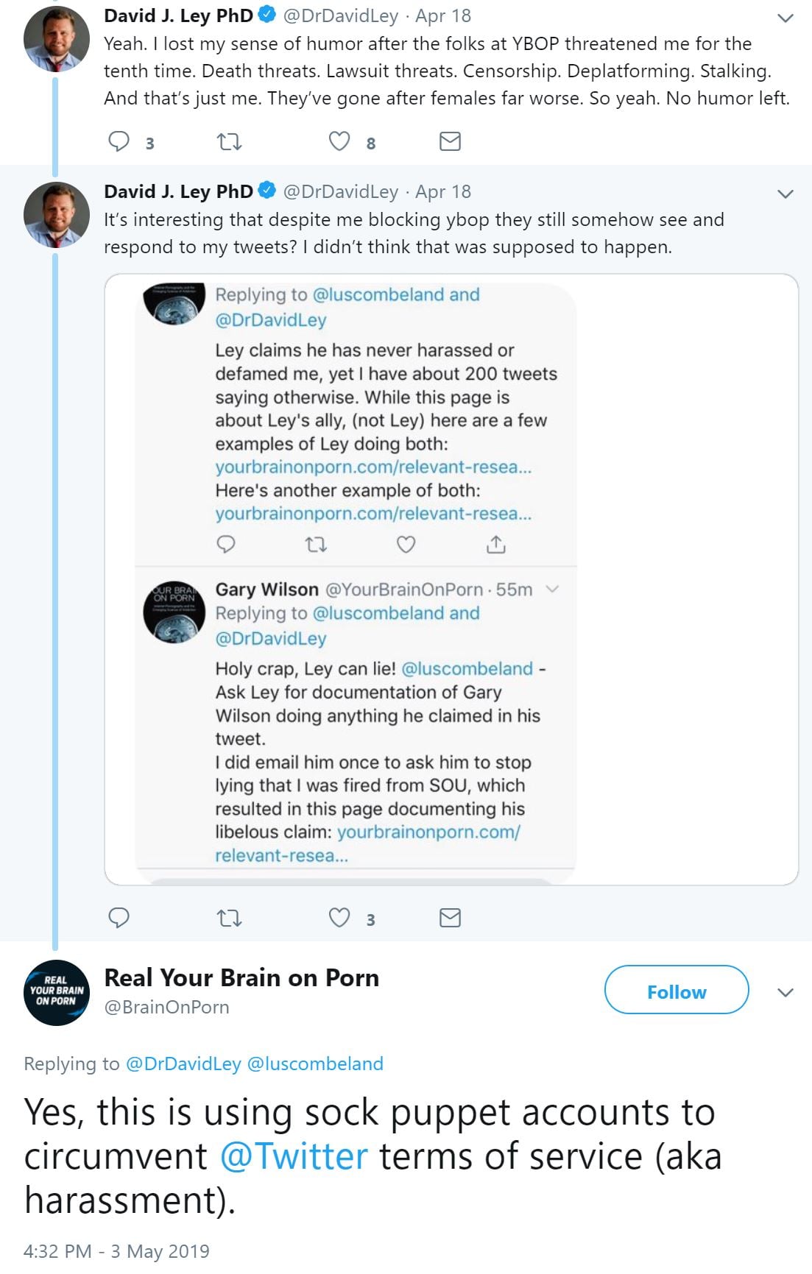
Task: Open @luscombeland profile from Replying to line
Action: click(x=315, y=1064)
